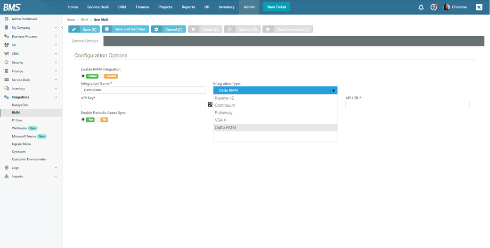Choose Pulseway from integration type list

coord(224,113)
